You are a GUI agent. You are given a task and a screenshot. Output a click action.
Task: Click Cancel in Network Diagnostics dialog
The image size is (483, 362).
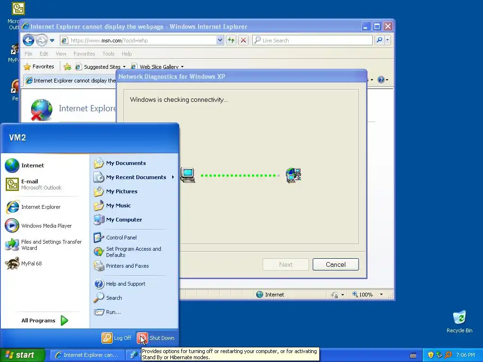tap(336, 264)
